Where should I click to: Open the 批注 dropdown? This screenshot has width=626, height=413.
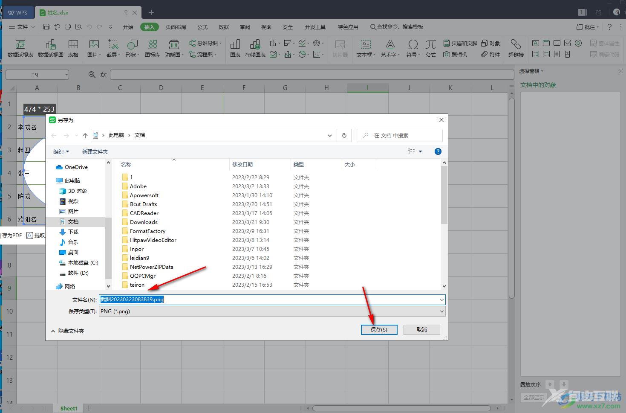click(x=588, y=27)
